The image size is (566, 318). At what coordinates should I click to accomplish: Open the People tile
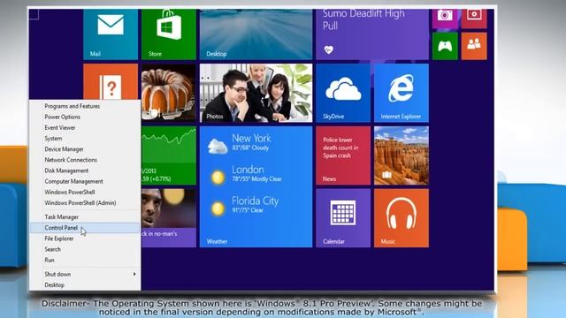474,46
